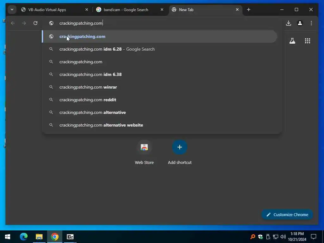Open the Windows Start menu
The height and width of the screenshot is (243, 324).
[8, 237]
